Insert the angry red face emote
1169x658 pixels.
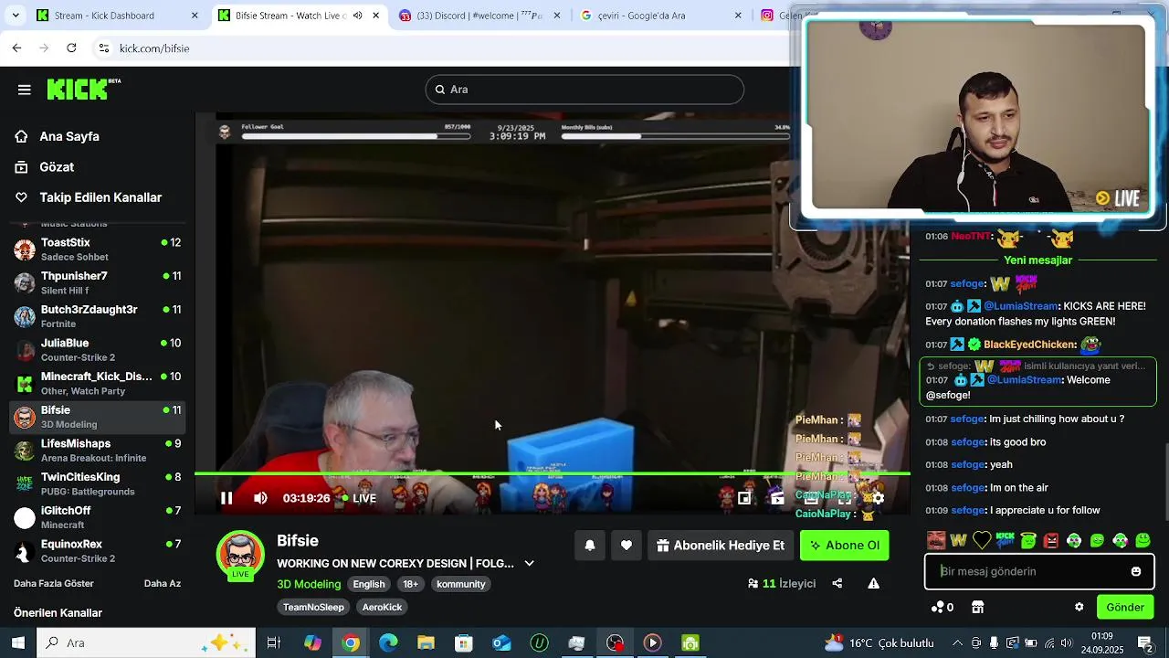pos(1051,540)
